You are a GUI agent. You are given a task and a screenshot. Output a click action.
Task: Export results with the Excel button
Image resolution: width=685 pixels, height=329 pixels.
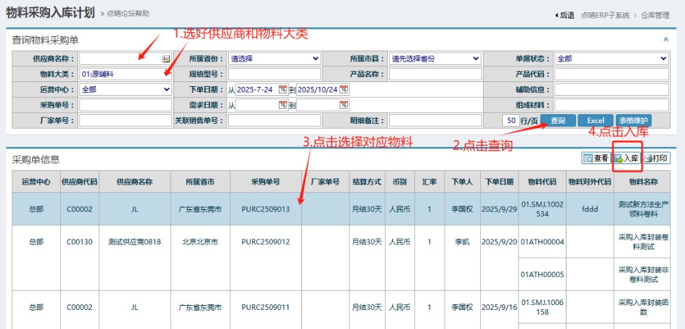click(x=595, y=120)
